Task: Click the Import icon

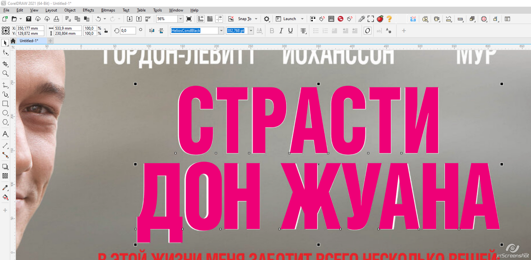Action: pos(130,19)
